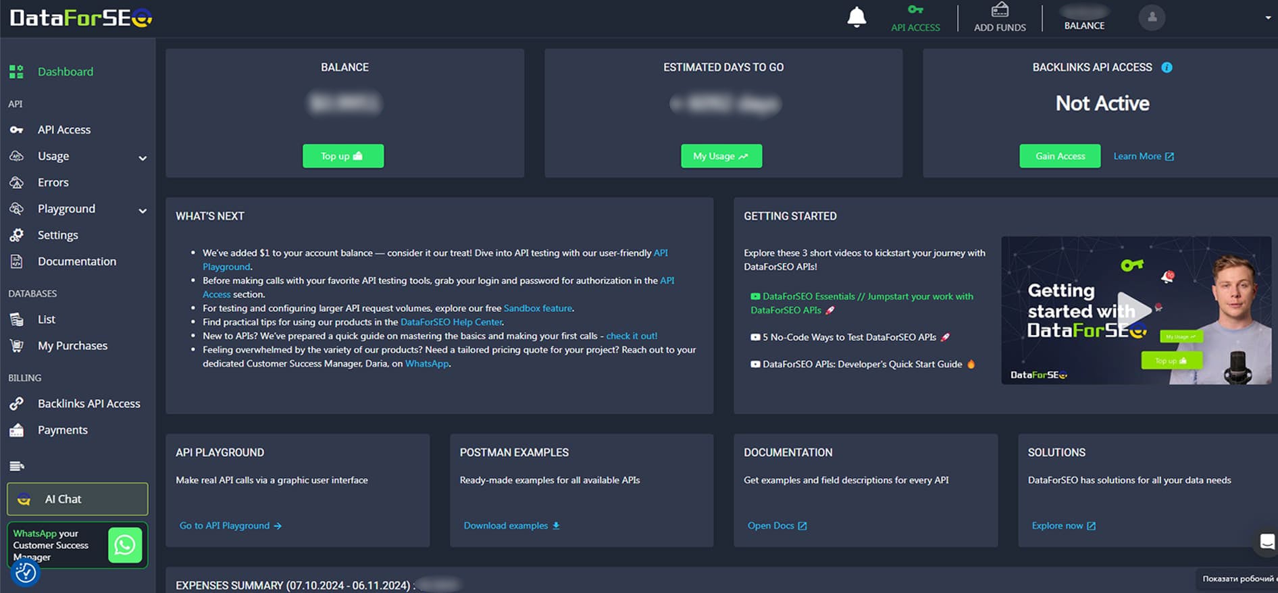Click Payments wallet icon in sidebar
Viewport: 1278px width, 593px height.
[16, 430]
